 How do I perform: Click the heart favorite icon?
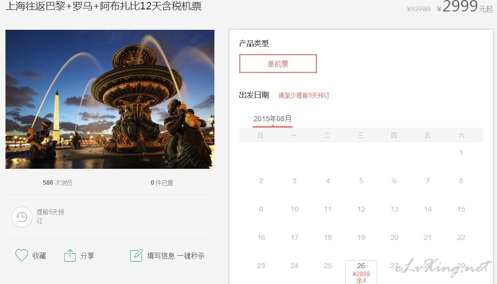tap(21, 255)
